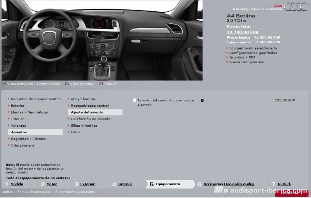Click the Equipamiento 1.480,00 EUR value

point(268,42)
